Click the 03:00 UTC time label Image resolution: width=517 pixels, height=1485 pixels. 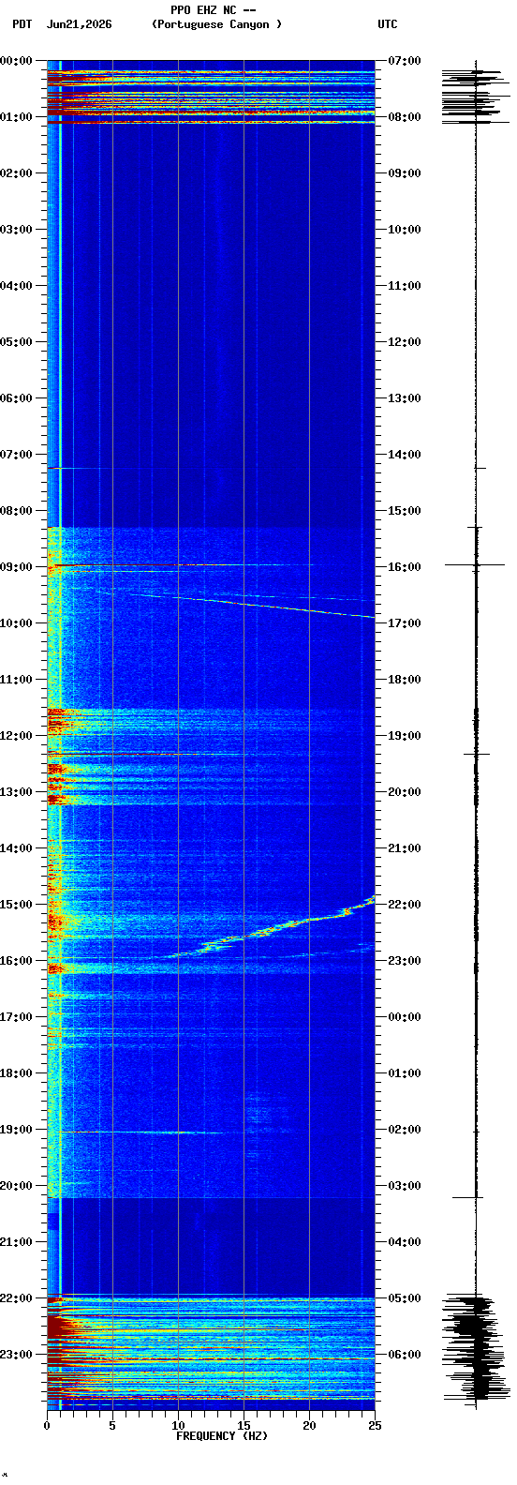coord(404,1185)
